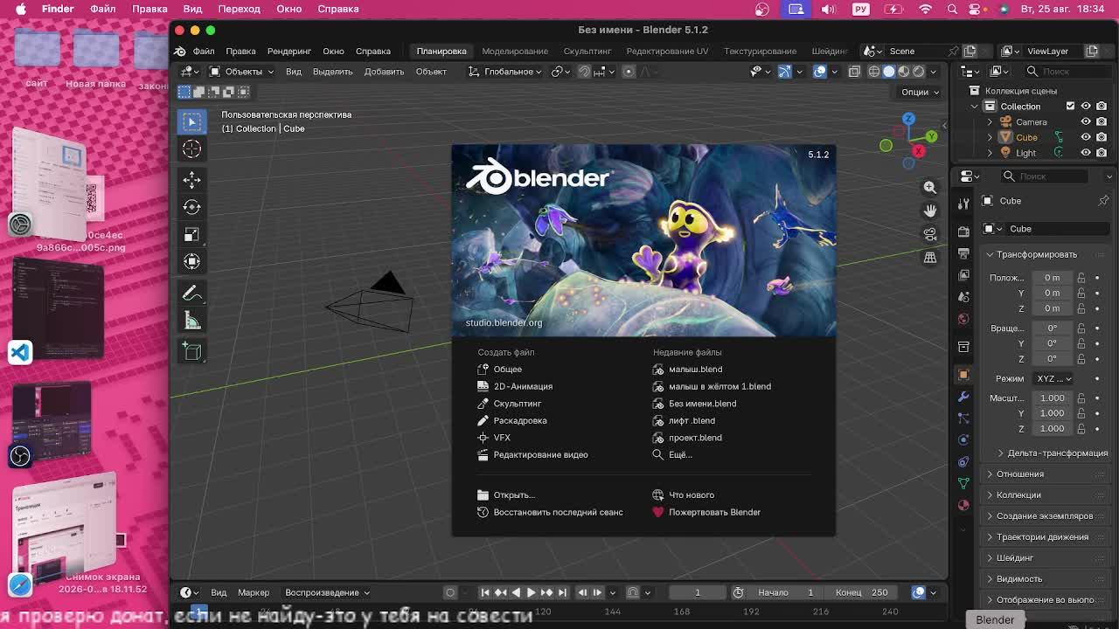This screenshot has height=629, width=1119.
Task: Click the End frame 250 field
Action: (x=862, y=592)
